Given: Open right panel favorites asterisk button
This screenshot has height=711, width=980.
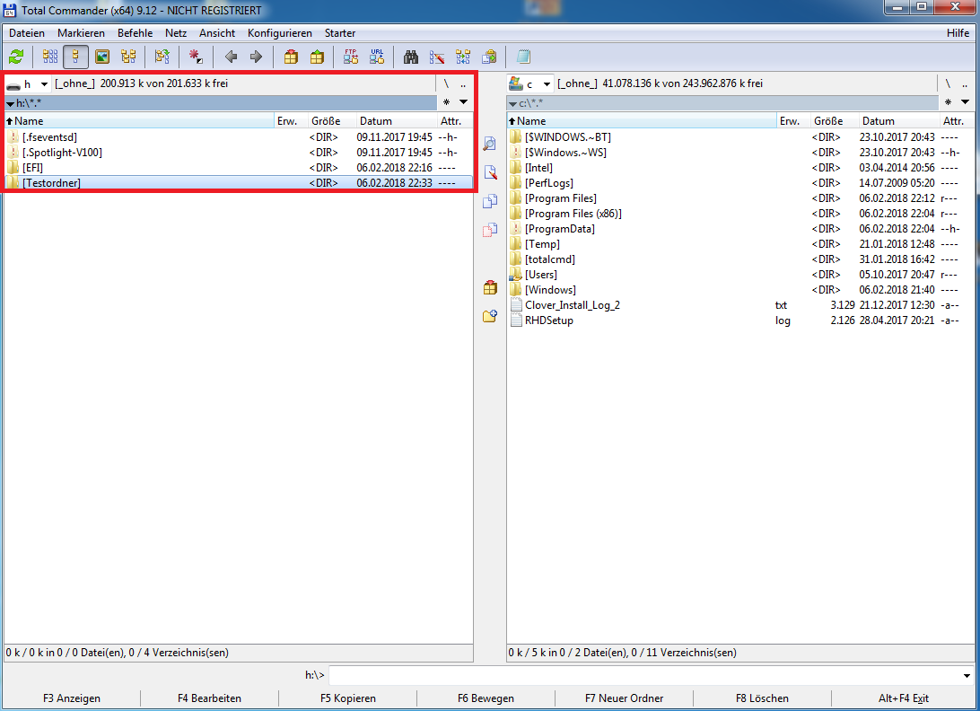Looking at the screenshot, I should click(948, 102).
